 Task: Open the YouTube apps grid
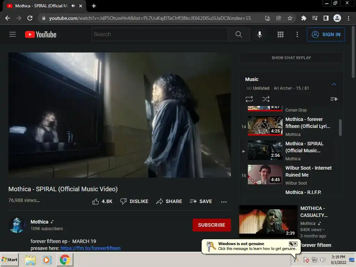281,34
